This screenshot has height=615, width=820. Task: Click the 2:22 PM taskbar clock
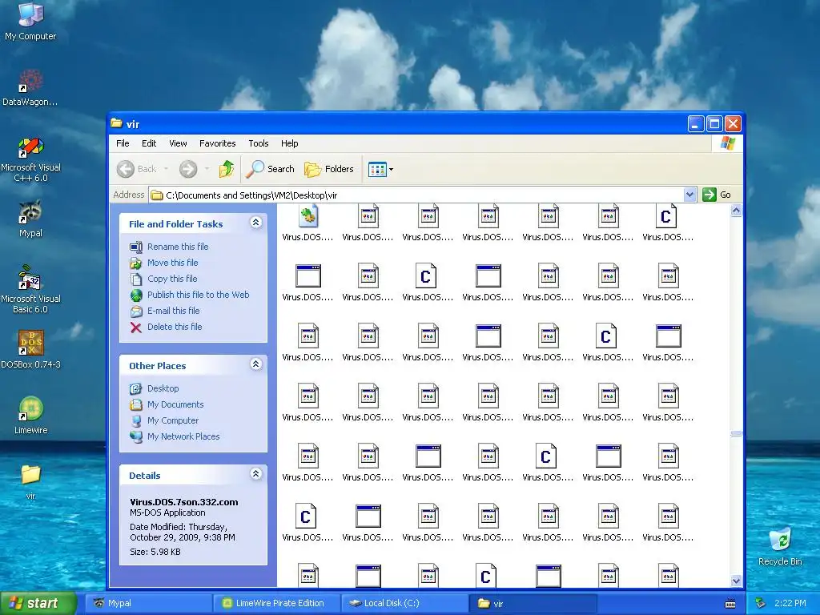tap(790, 603)
